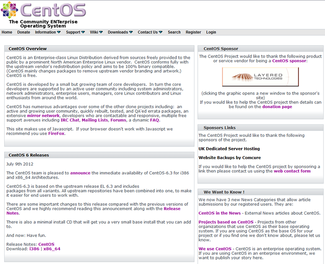Open the donation page link
The image size is (325, 264).
click(277, 107)
